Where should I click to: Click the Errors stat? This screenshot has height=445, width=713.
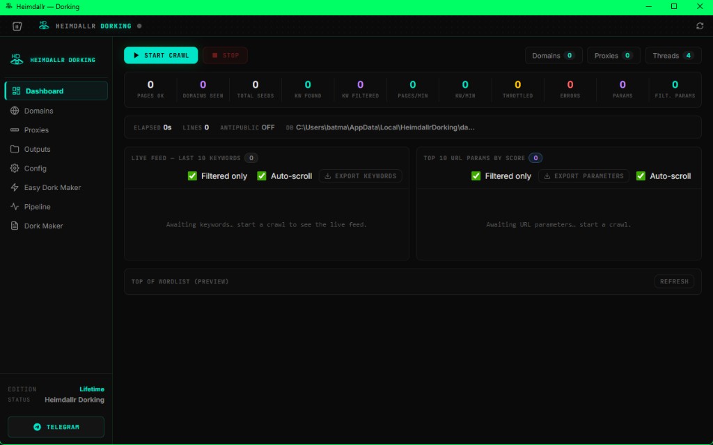[x=570, y=89]
